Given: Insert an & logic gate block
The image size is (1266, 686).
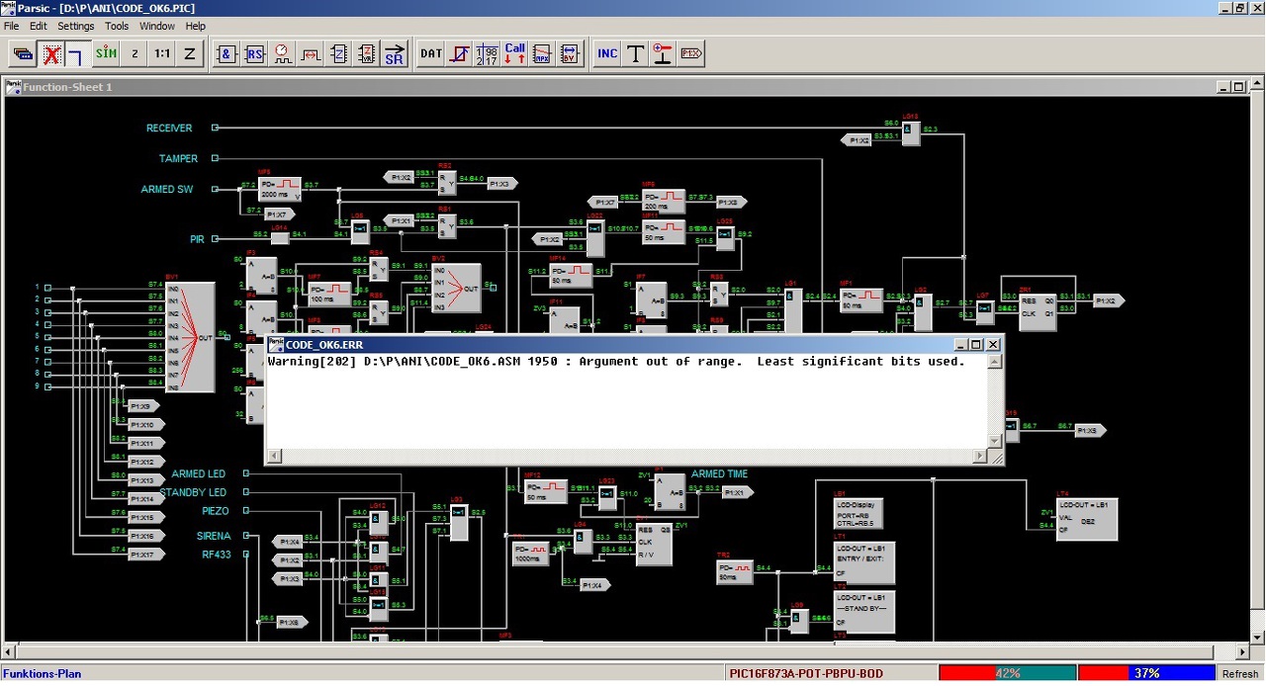Looking at the screenshot, I should coord(227,53).
